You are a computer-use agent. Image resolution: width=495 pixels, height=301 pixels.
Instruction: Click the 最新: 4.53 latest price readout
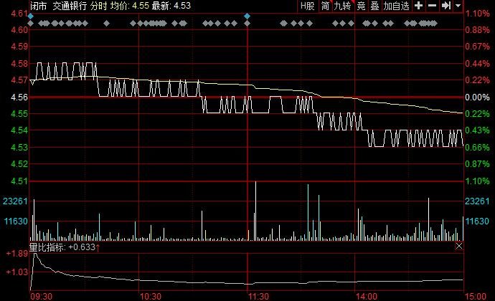(171, 6)
